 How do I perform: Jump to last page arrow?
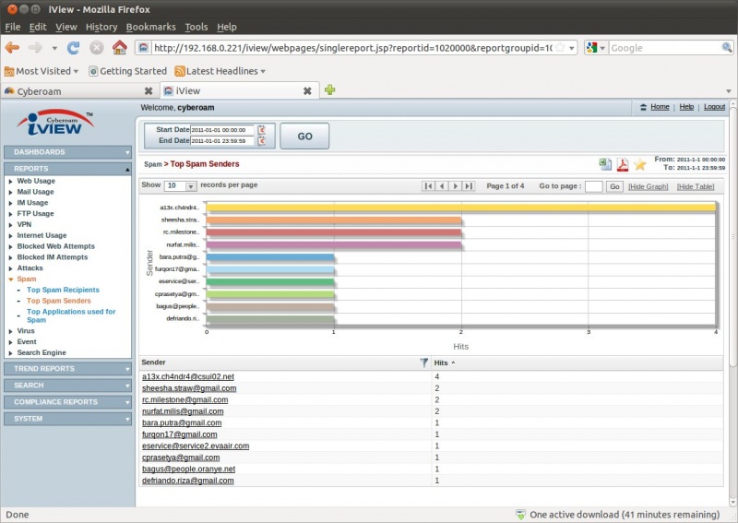coord(469,186)
